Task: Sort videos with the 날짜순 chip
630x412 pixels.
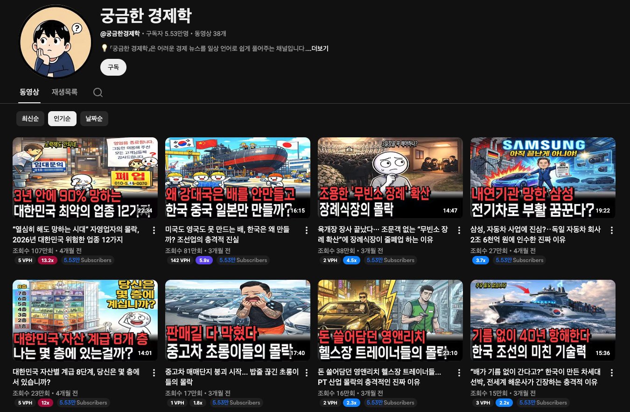Action: point(94,119)
